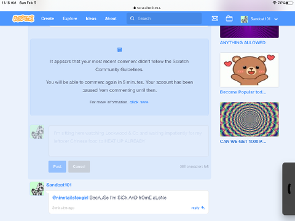The height and width of the screenshot is (221, 295).
Task: Click the comment status message icon
Action: 120,50
